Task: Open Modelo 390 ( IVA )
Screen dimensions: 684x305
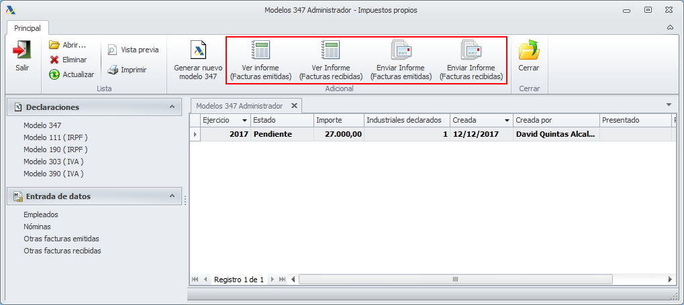Action: 54,174
